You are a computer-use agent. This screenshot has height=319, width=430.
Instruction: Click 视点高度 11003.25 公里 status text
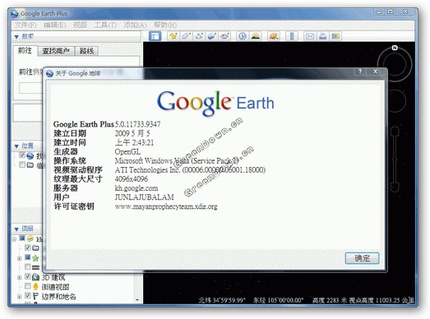tap(381, 300)
